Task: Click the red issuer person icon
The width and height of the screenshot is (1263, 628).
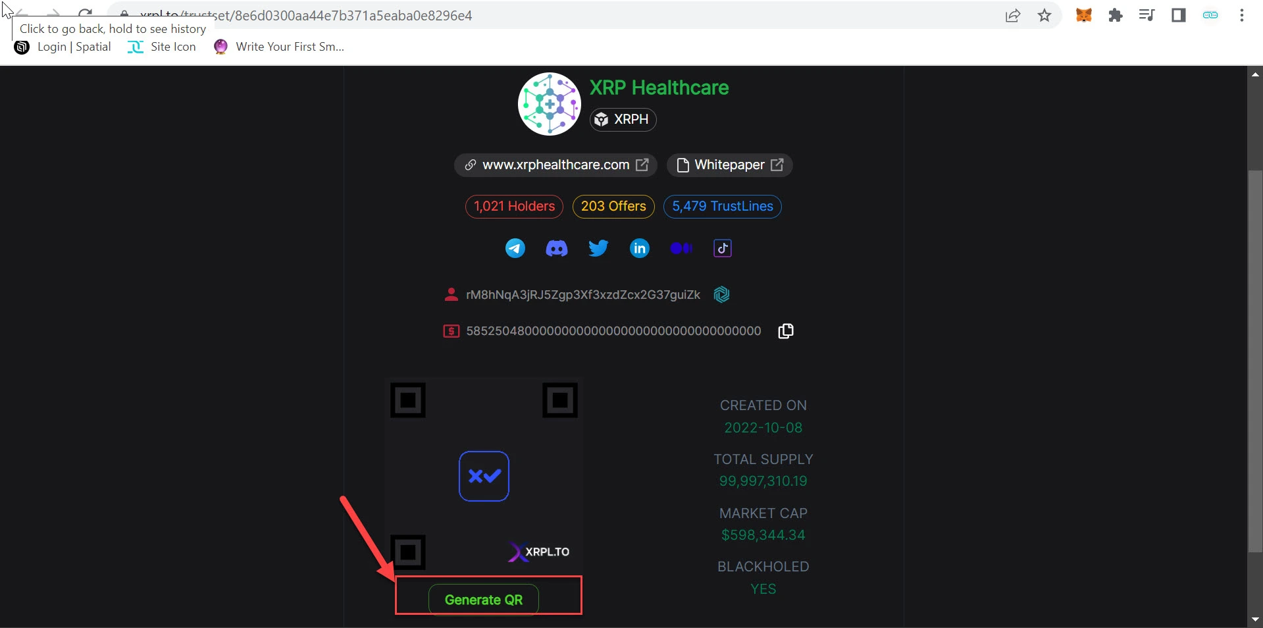Action: tap(451, 294)
